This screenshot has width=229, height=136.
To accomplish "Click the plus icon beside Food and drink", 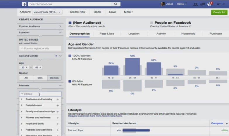I will tap(58, 124).
